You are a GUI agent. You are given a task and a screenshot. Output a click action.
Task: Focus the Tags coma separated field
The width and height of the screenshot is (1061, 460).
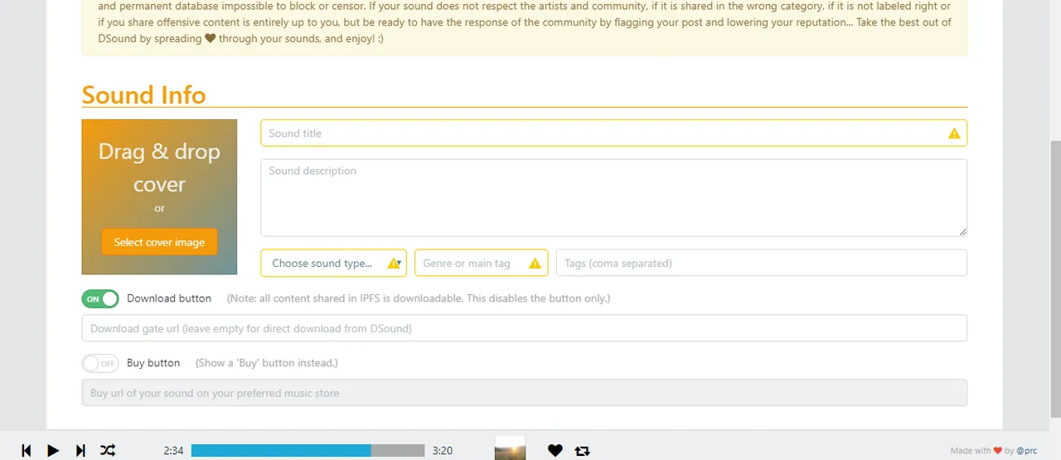[x=762, y=263]
